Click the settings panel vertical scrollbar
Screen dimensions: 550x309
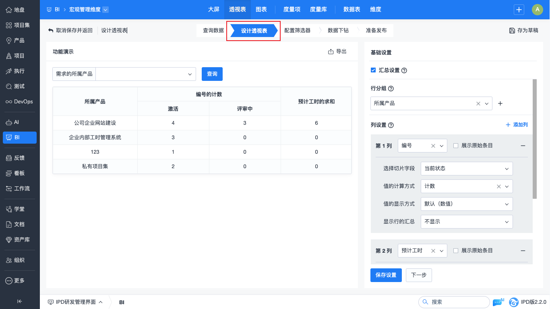pos(534,139)
